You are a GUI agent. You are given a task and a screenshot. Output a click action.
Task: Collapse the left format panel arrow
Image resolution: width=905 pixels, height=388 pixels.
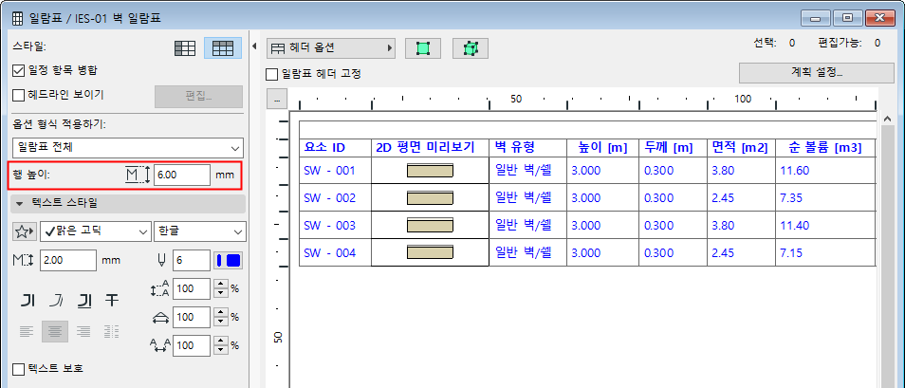[255, 46]
